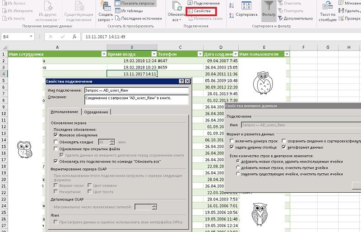The height and width of the screenshot is (232, 361).
Task: Toggle автоформат данных checkbox
Action: (284, 147)
